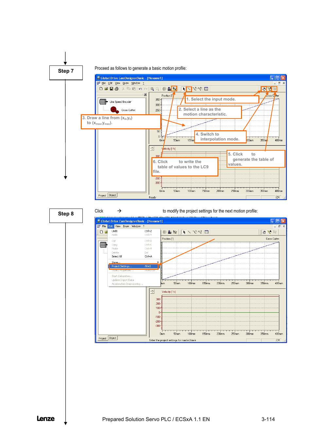The image size is (312, 442).
Task: Close the project tree panel in Step 7 window
Action: tap(145, 95)
